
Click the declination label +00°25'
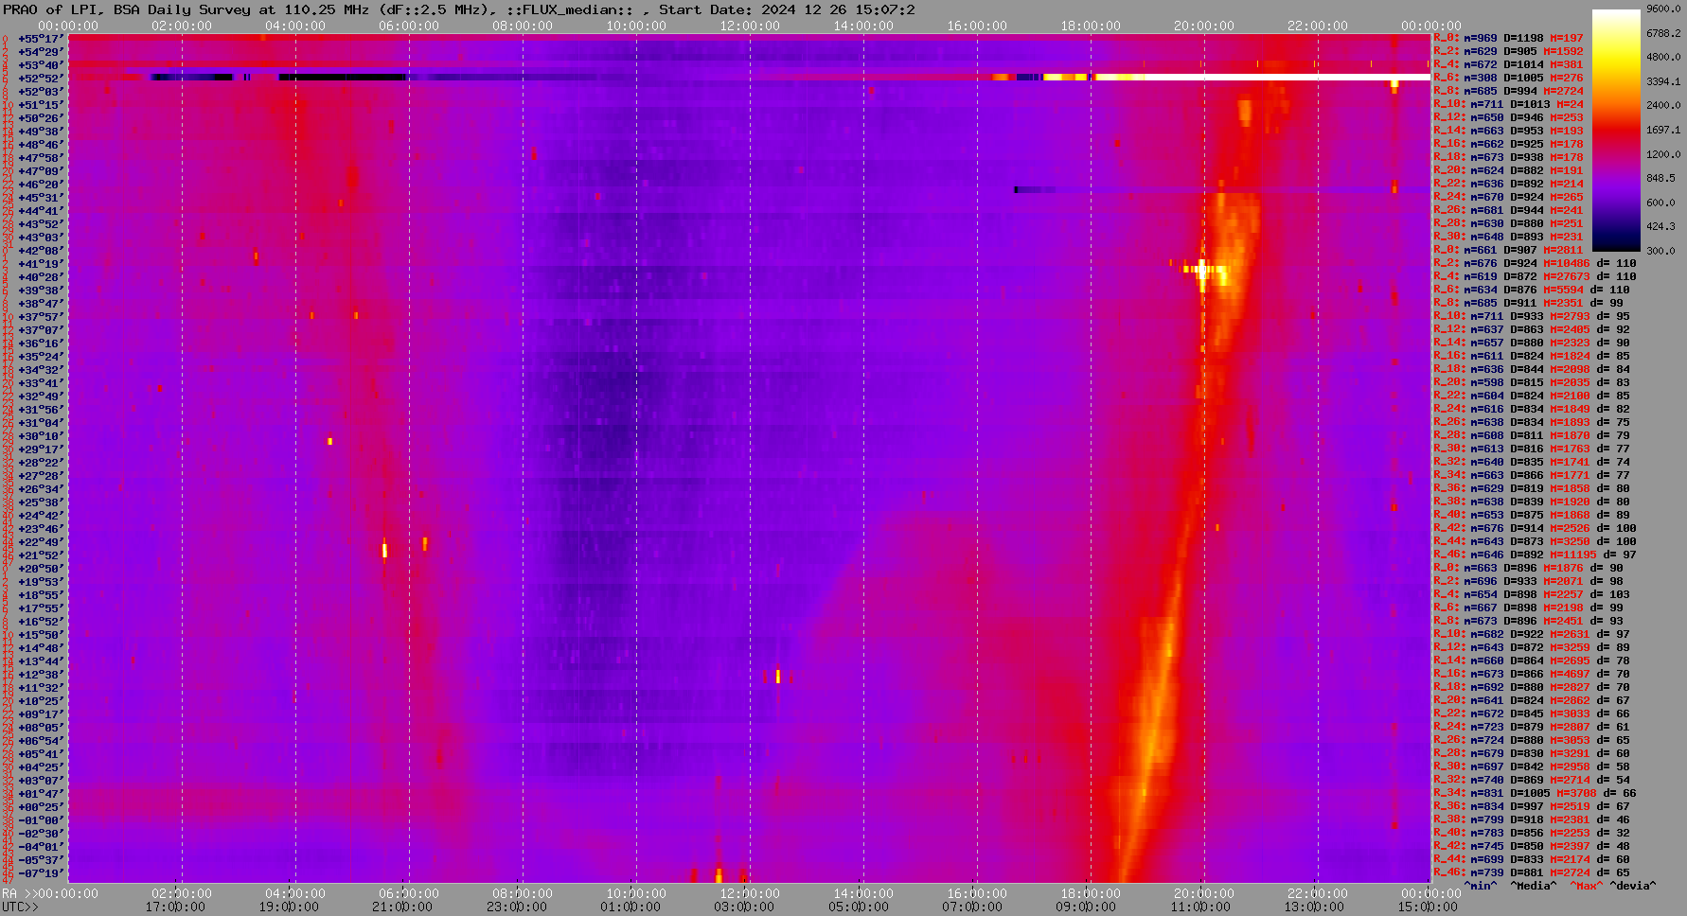tap(40, 807)
